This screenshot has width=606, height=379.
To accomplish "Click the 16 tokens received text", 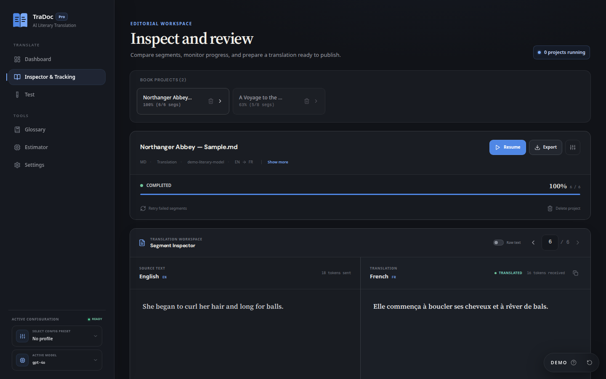I will point(546,273).
